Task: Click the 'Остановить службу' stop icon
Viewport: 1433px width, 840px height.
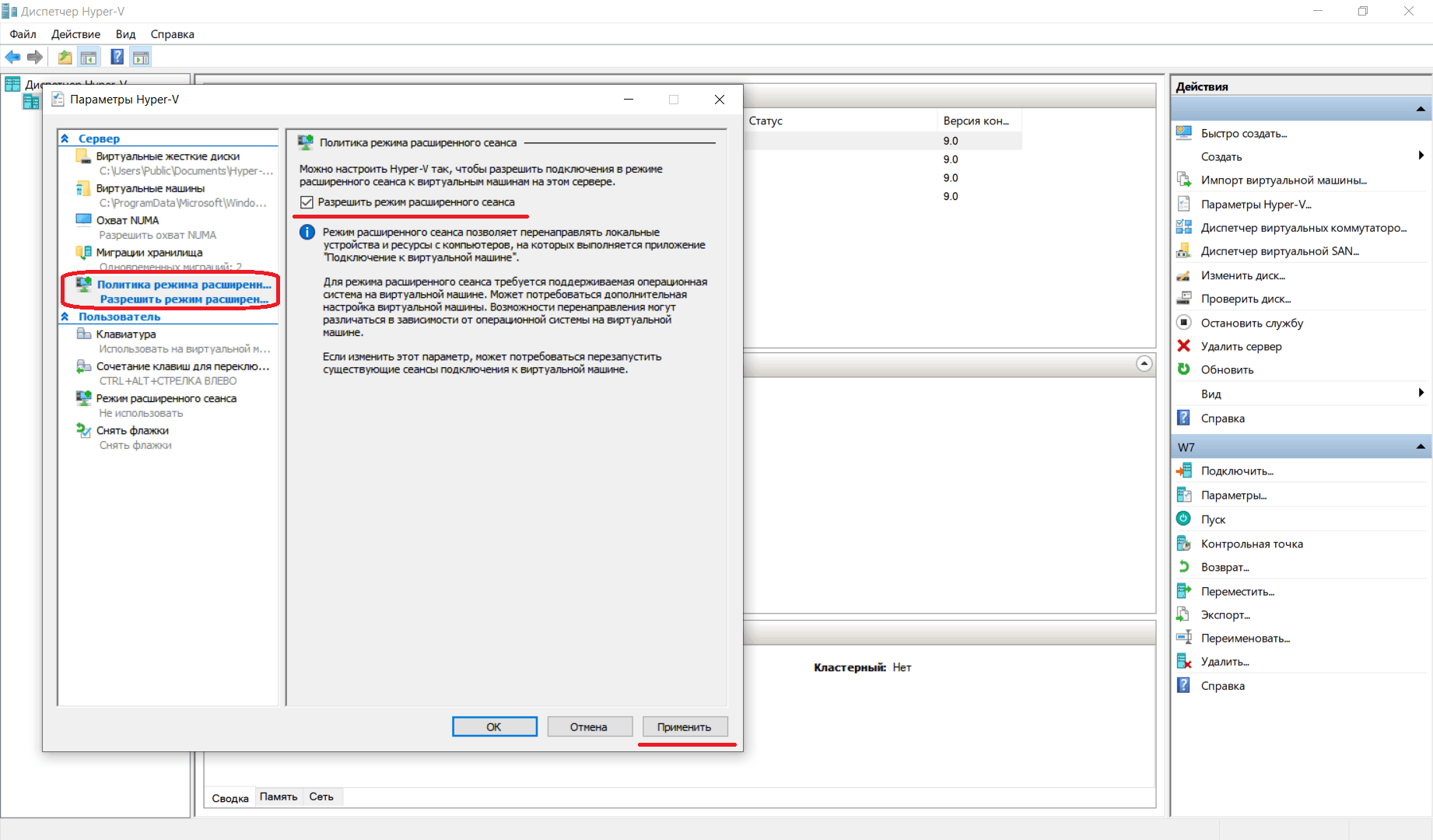Action: pos(1184,322)
